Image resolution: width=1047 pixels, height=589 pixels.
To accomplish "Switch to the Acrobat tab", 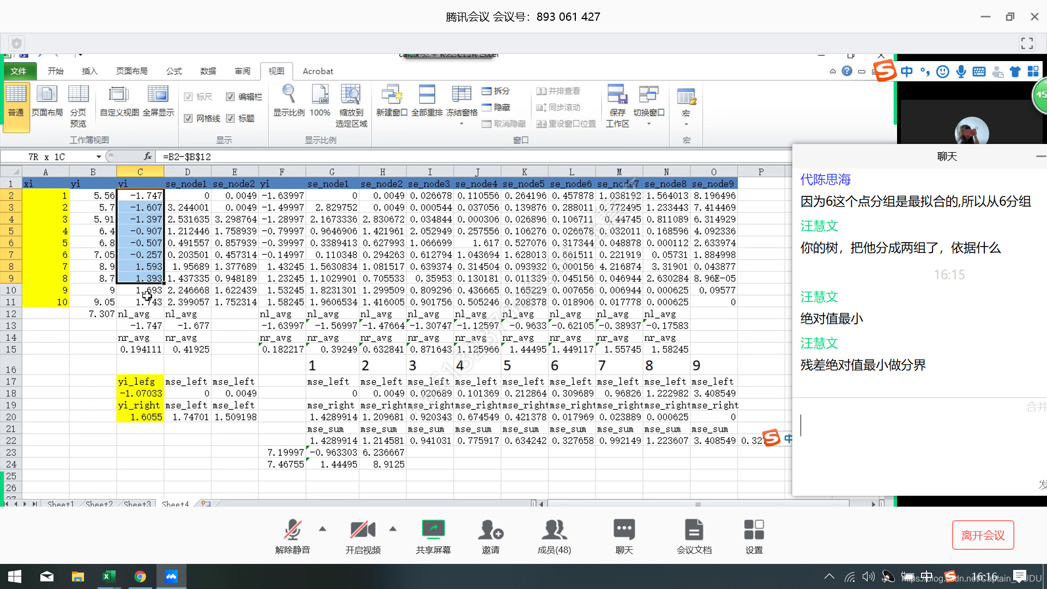I will (318, 71).
